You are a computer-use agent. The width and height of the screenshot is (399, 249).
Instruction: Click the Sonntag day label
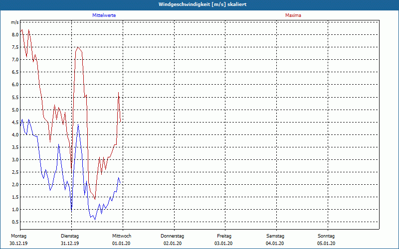tap(326, 236)
